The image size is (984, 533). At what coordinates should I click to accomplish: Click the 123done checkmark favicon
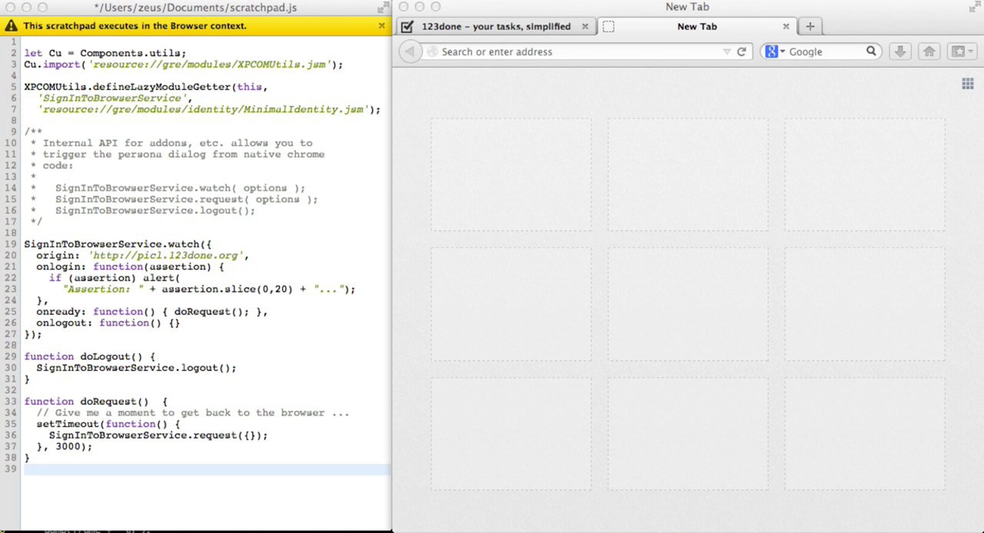407,27
